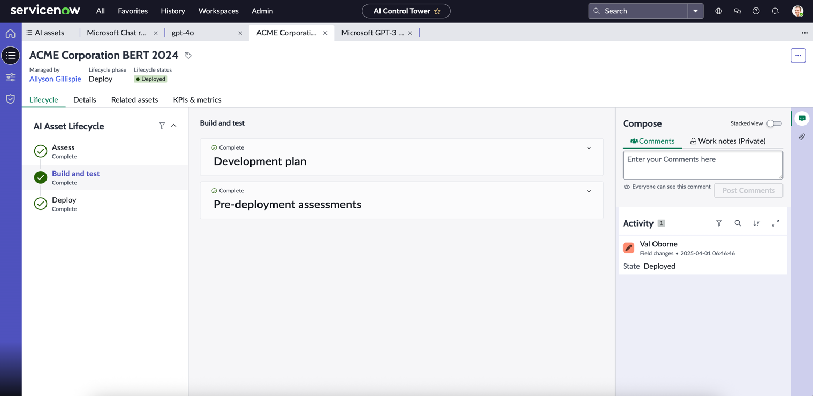Switch to Work notes (Private) tab

[728, 141]
